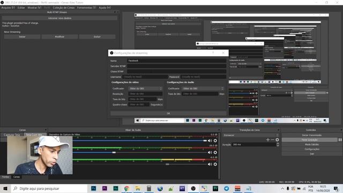This screenshot has height=193, width=343.
Task: Open the Coleção de Cenas menu
Action: point(64,8)
